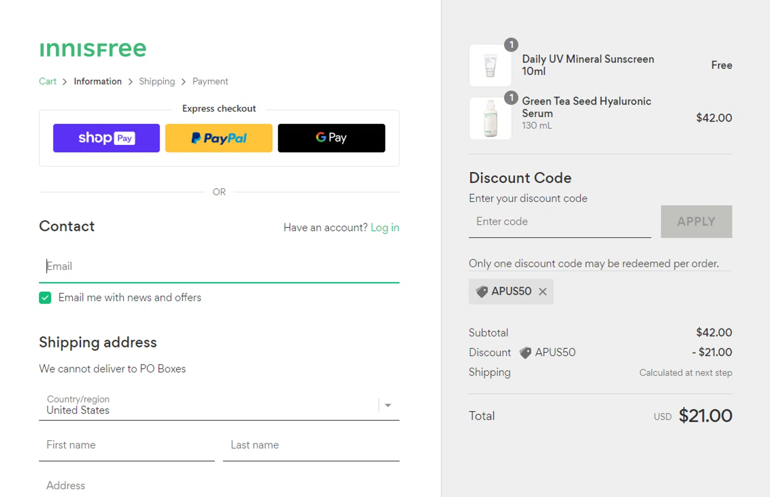Uncheck Email me with news and offers
Image resolution: width=770 pixels, height=497 pixels.
tap(45, 298)
